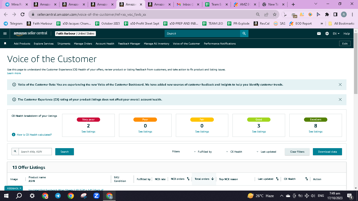Open Manage All Inventory
Screen dimensions: 358x201
(x=156, y=44)
